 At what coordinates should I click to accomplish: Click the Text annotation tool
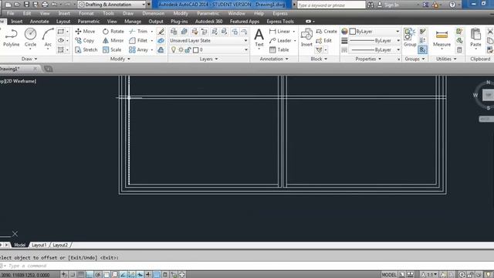pos(259,38)
